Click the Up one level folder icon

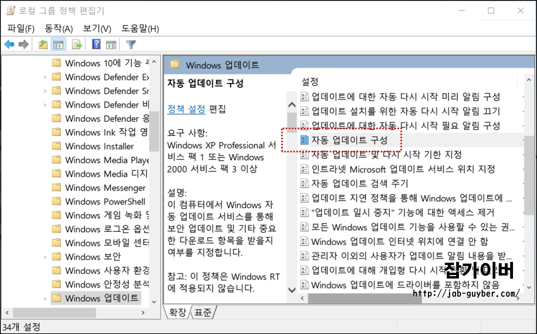[43, 45]
